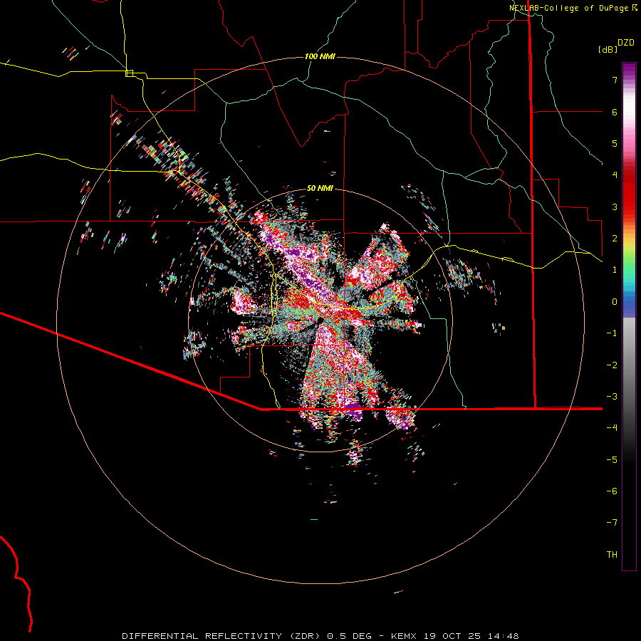
Task: Click the KEMX radar station identifier
Action: point(404,636)
